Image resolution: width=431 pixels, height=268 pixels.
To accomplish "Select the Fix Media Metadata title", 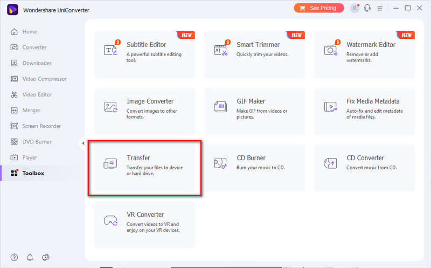I will tap(373, 101).
